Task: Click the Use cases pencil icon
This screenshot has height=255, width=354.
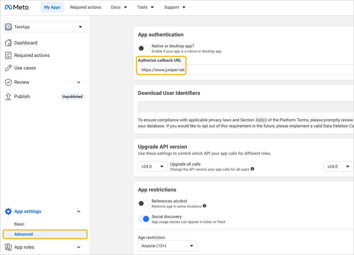Action: pos(8,68)
